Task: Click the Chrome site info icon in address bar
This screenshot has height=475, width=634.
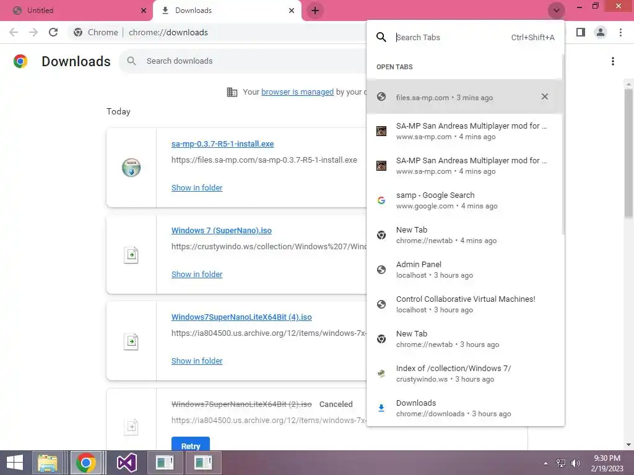Action: (78, 32)
